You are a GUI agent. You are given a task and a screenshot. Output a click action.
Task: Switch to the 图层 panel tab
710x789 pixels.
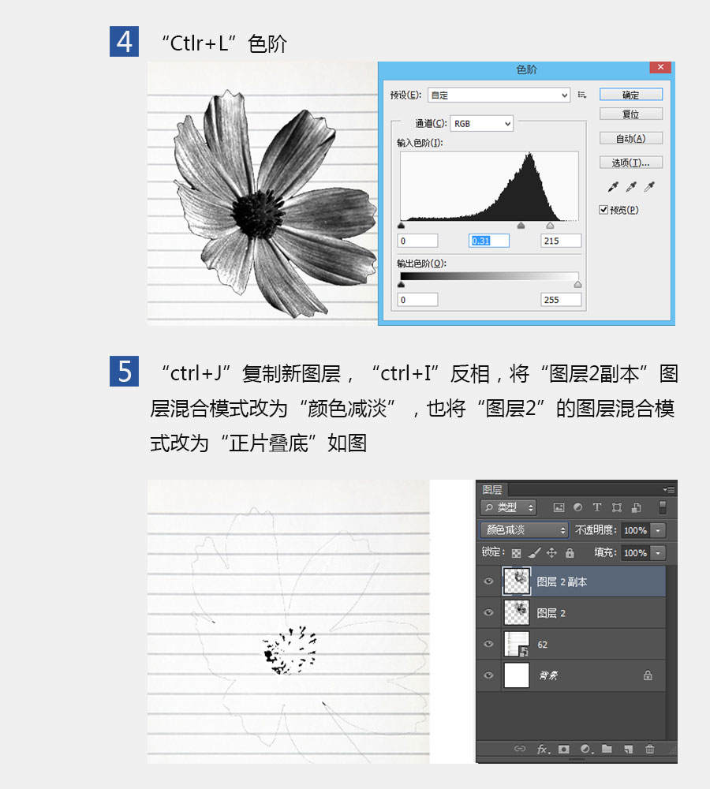click(492, 490)
